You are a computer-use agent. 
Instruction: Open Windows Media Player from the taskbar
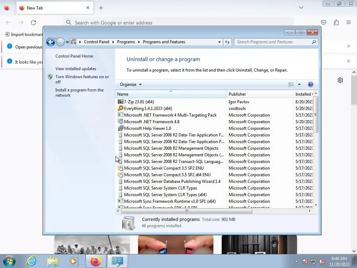click(x=74, y=261)
